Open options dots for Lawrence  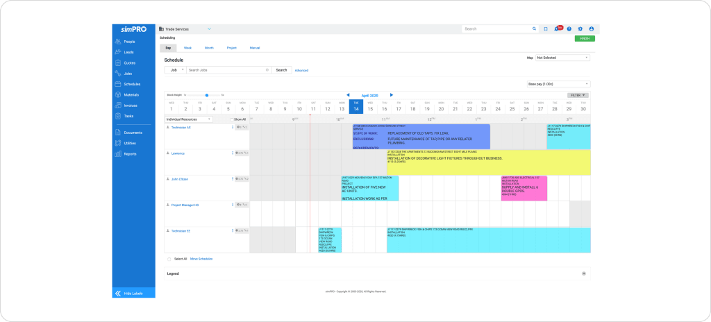232,153
